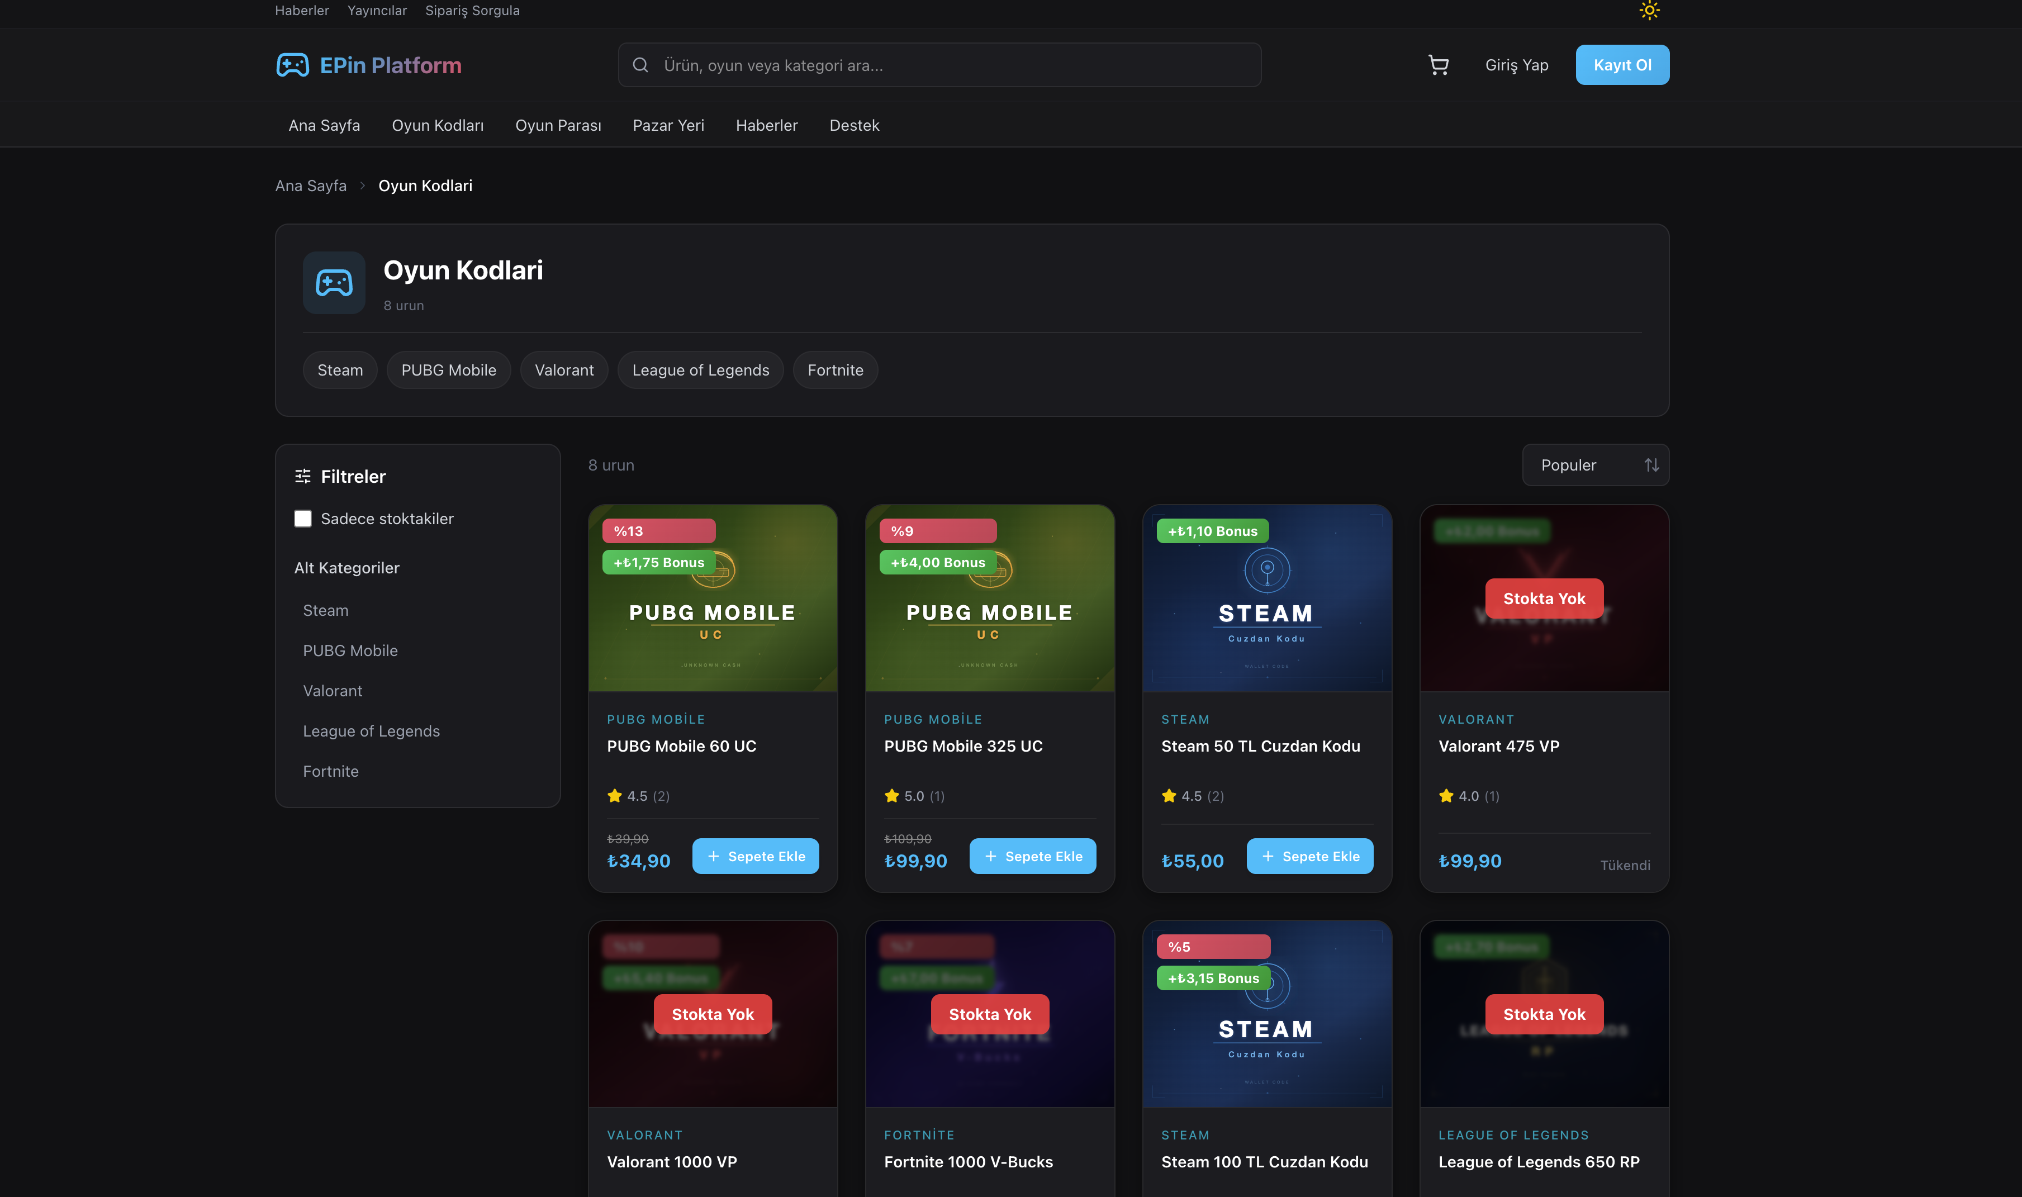Add Steam 50 TL Cuzdan Kodu to cart
This screenshot has height=1197, width=2022.
(x=1309, y=857)
